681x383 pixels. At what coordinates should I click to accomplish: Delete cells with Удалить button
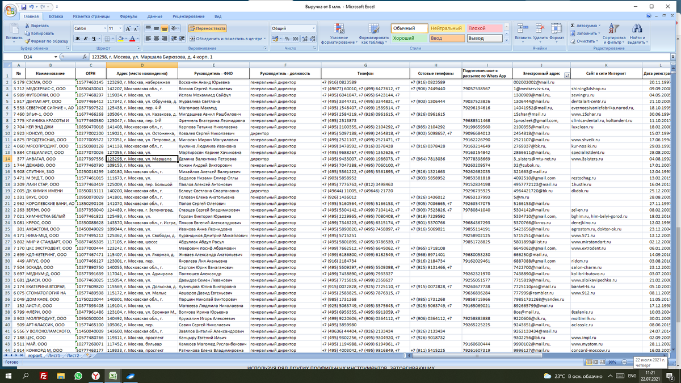[540, 32]
